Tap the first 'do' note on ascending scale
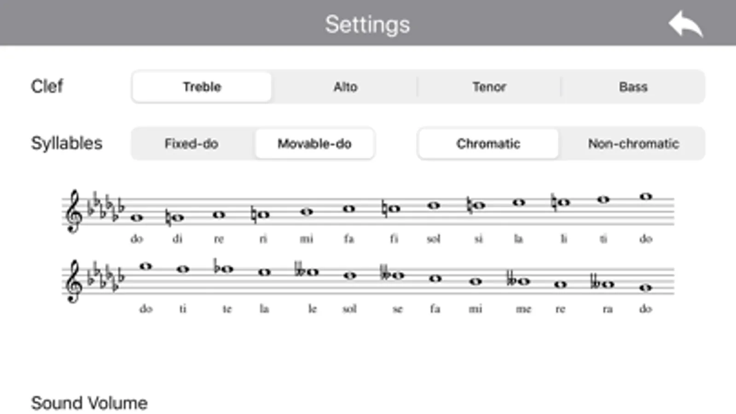 (x=136, y=218)
